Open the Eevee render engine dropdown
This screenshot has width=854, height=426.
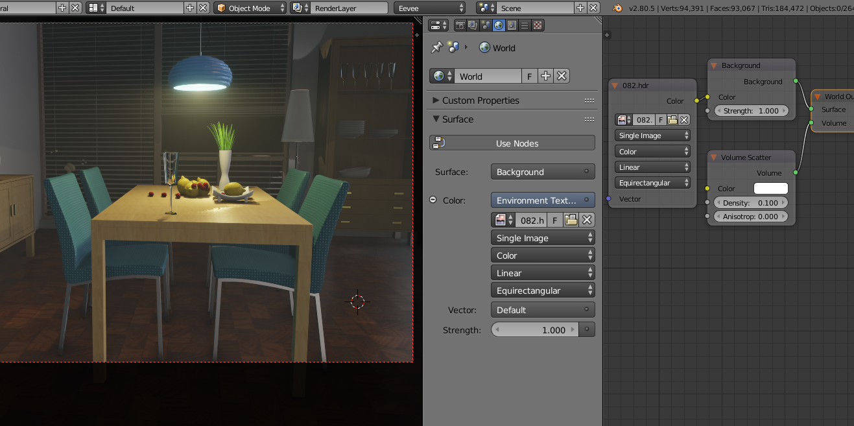(x=430, y=8)
